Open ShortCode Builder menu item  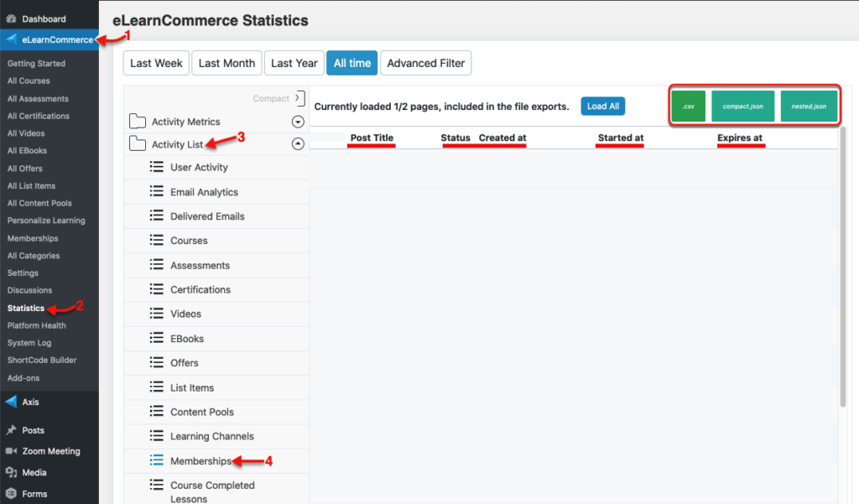42,360
